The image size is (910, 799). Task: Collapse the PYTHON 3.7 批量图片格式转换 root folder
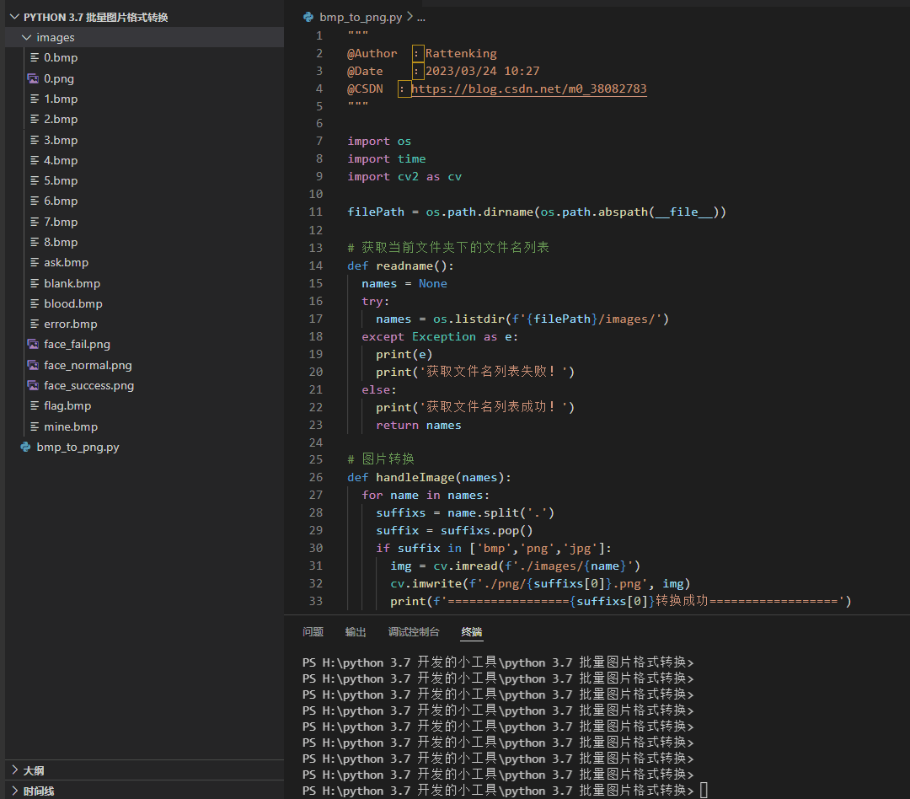coord(13,16)
